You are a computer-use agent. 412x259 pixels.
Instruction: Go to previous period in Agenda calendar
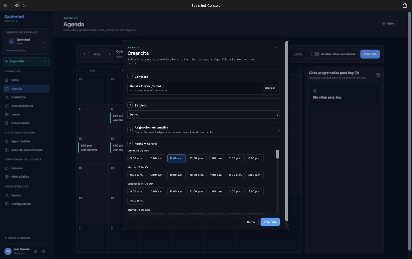pyautogui.click(x=84, y=54)
